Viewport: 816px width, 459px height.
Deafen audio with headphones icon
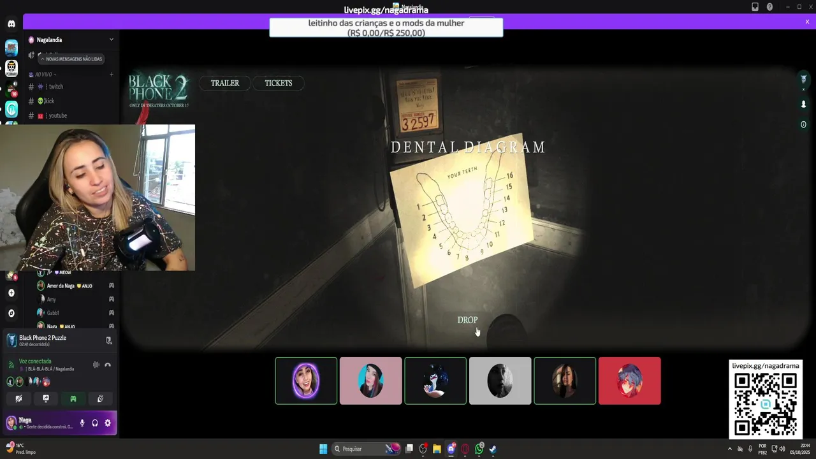(x=95, y=423)
